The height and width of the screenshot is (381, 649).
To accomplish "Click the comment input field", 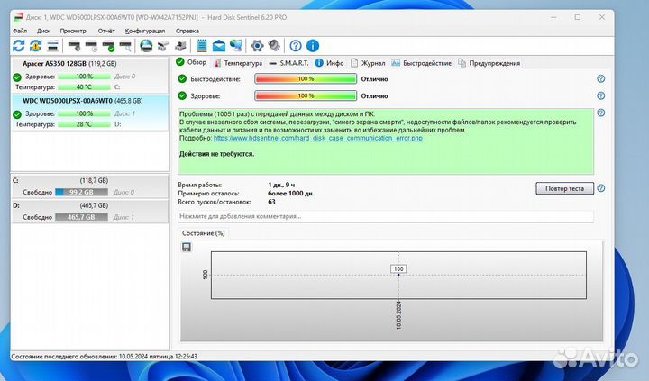I will coord(386,216).
